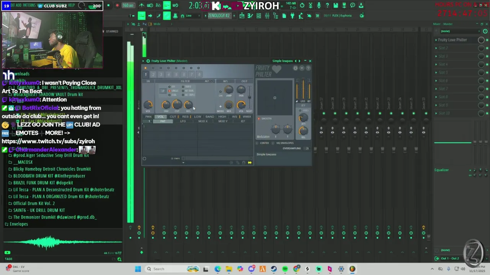Click the microphone recording icon in toolbar
490x275 pixels.
pos(319,5)
